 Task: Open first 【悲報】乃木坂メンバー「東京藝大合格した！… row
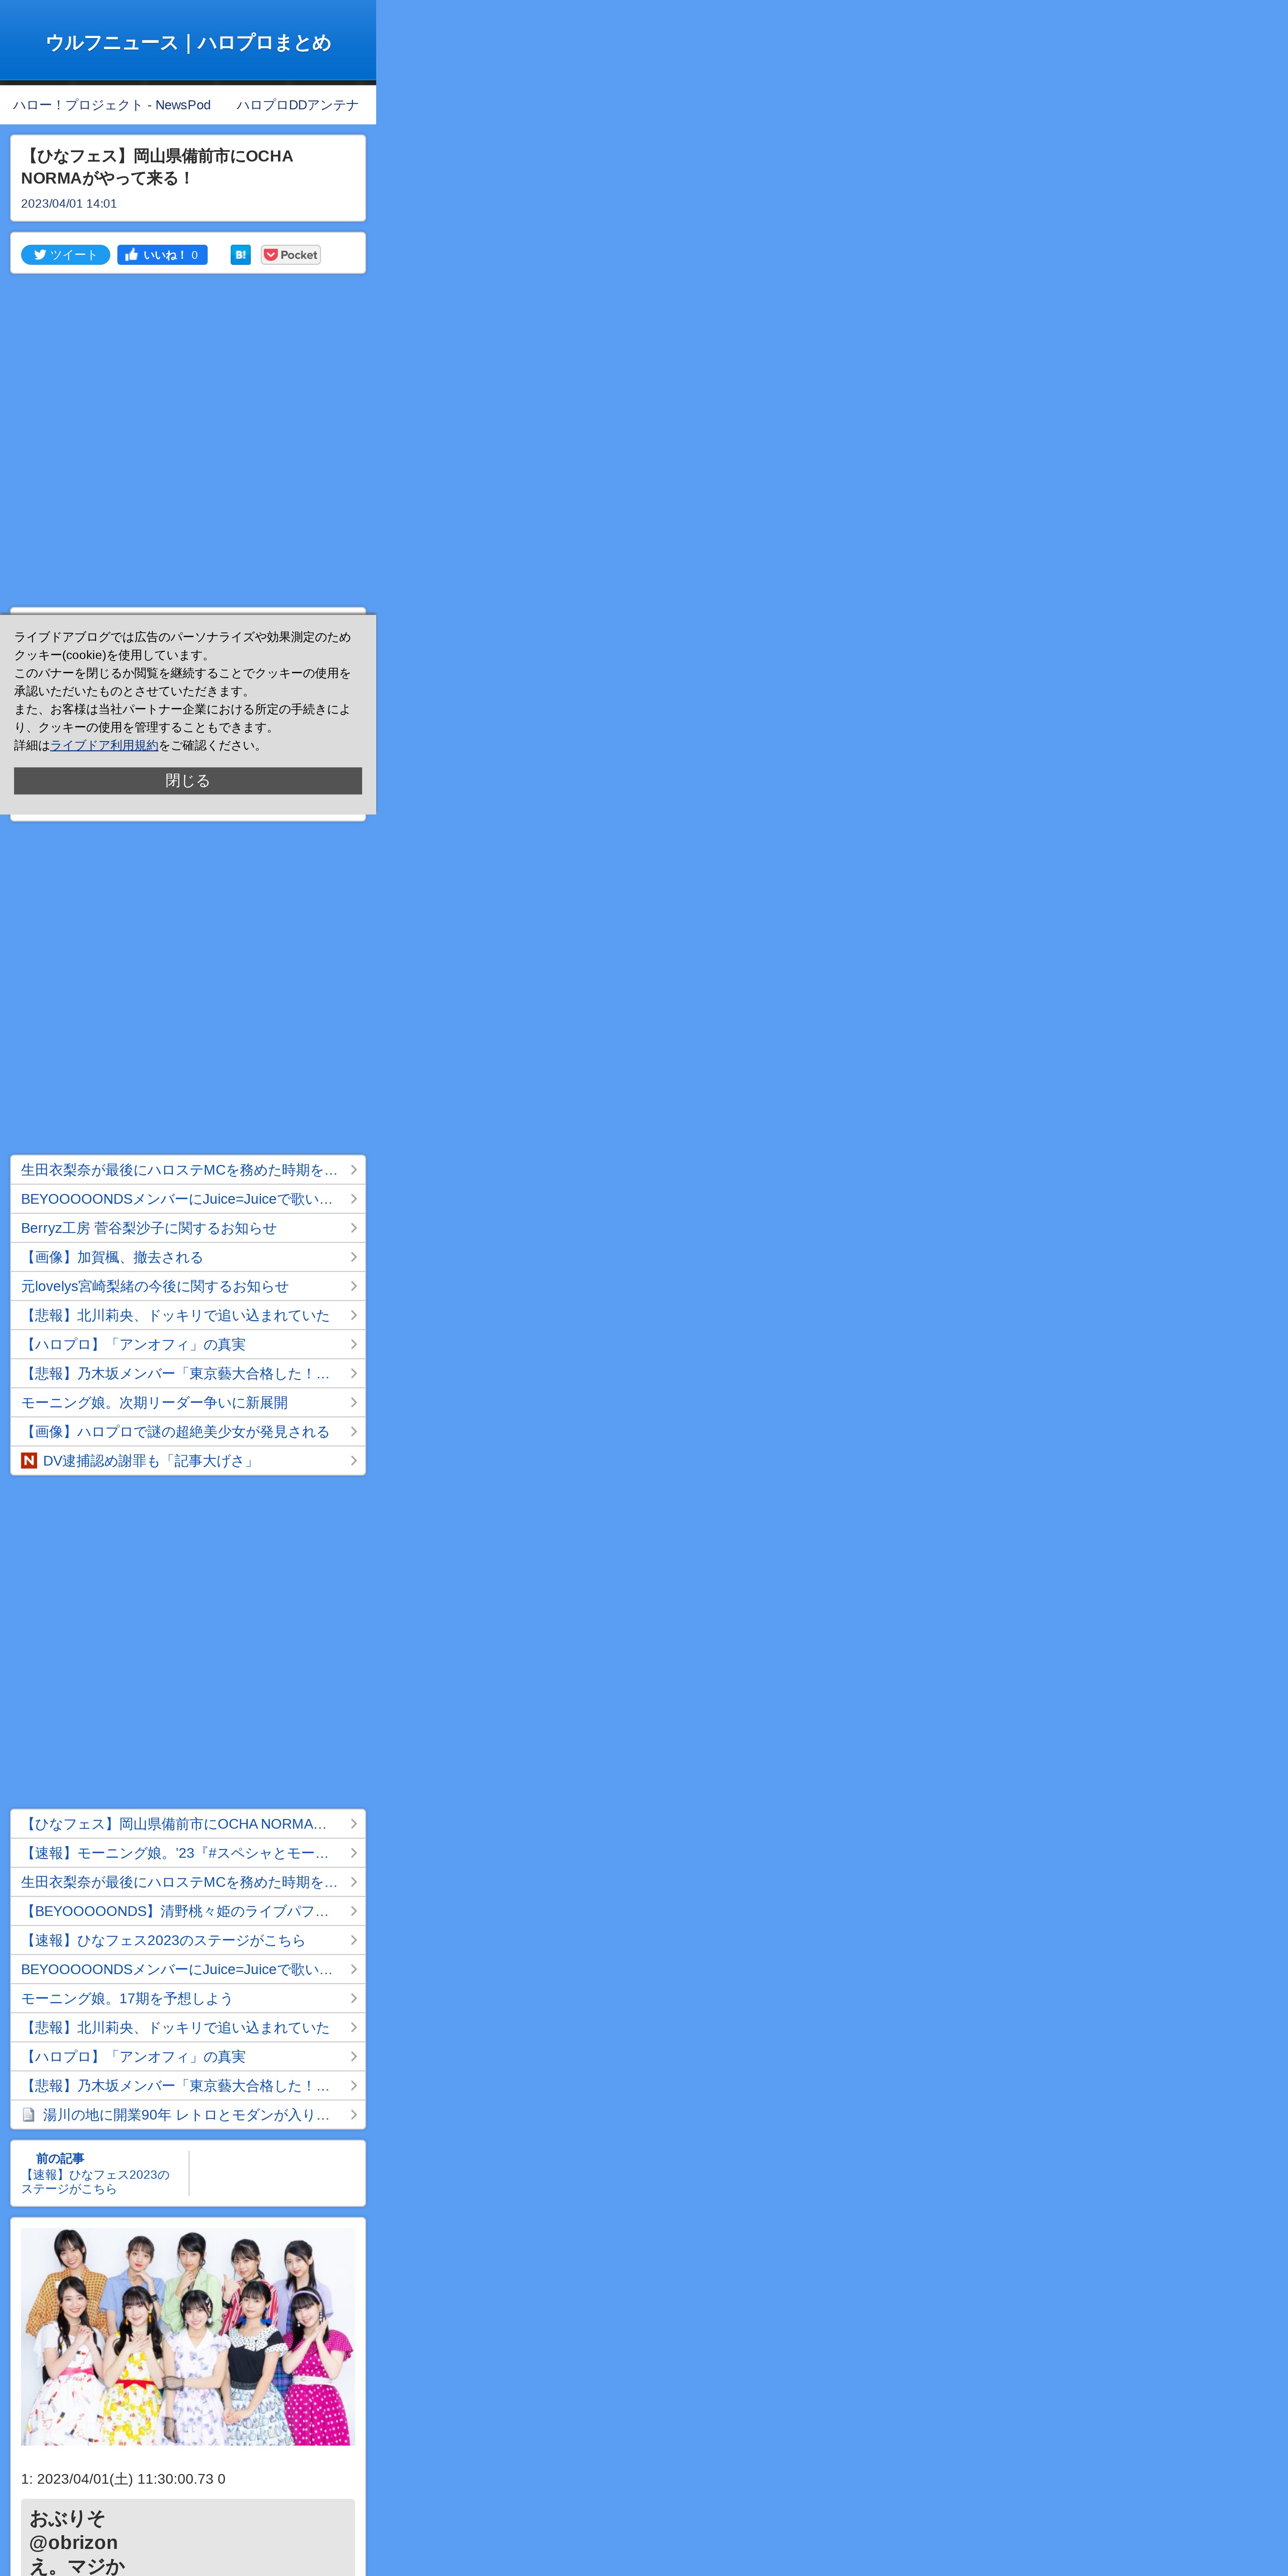pos(188,1373)
